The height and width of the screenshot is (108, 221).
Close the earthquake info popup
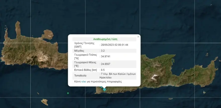click(x=138, y=37)
